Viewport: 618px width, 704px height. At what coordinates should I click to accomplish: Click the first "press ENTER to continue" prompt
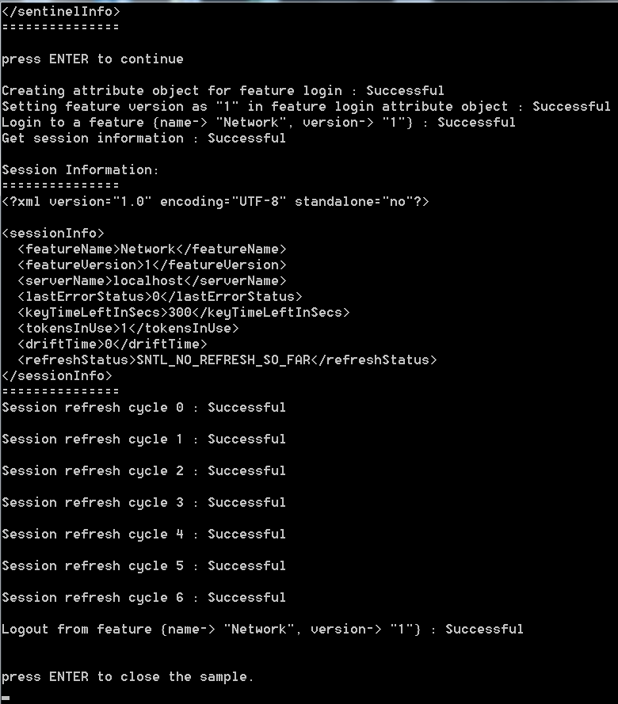[x=92, y=59]
